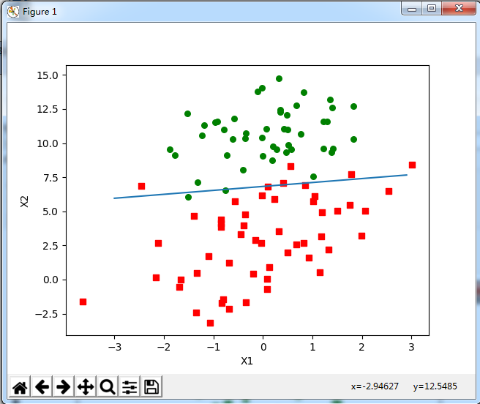Click the leftmost red square data point
The image size is (480, 404).
[83, 302]
